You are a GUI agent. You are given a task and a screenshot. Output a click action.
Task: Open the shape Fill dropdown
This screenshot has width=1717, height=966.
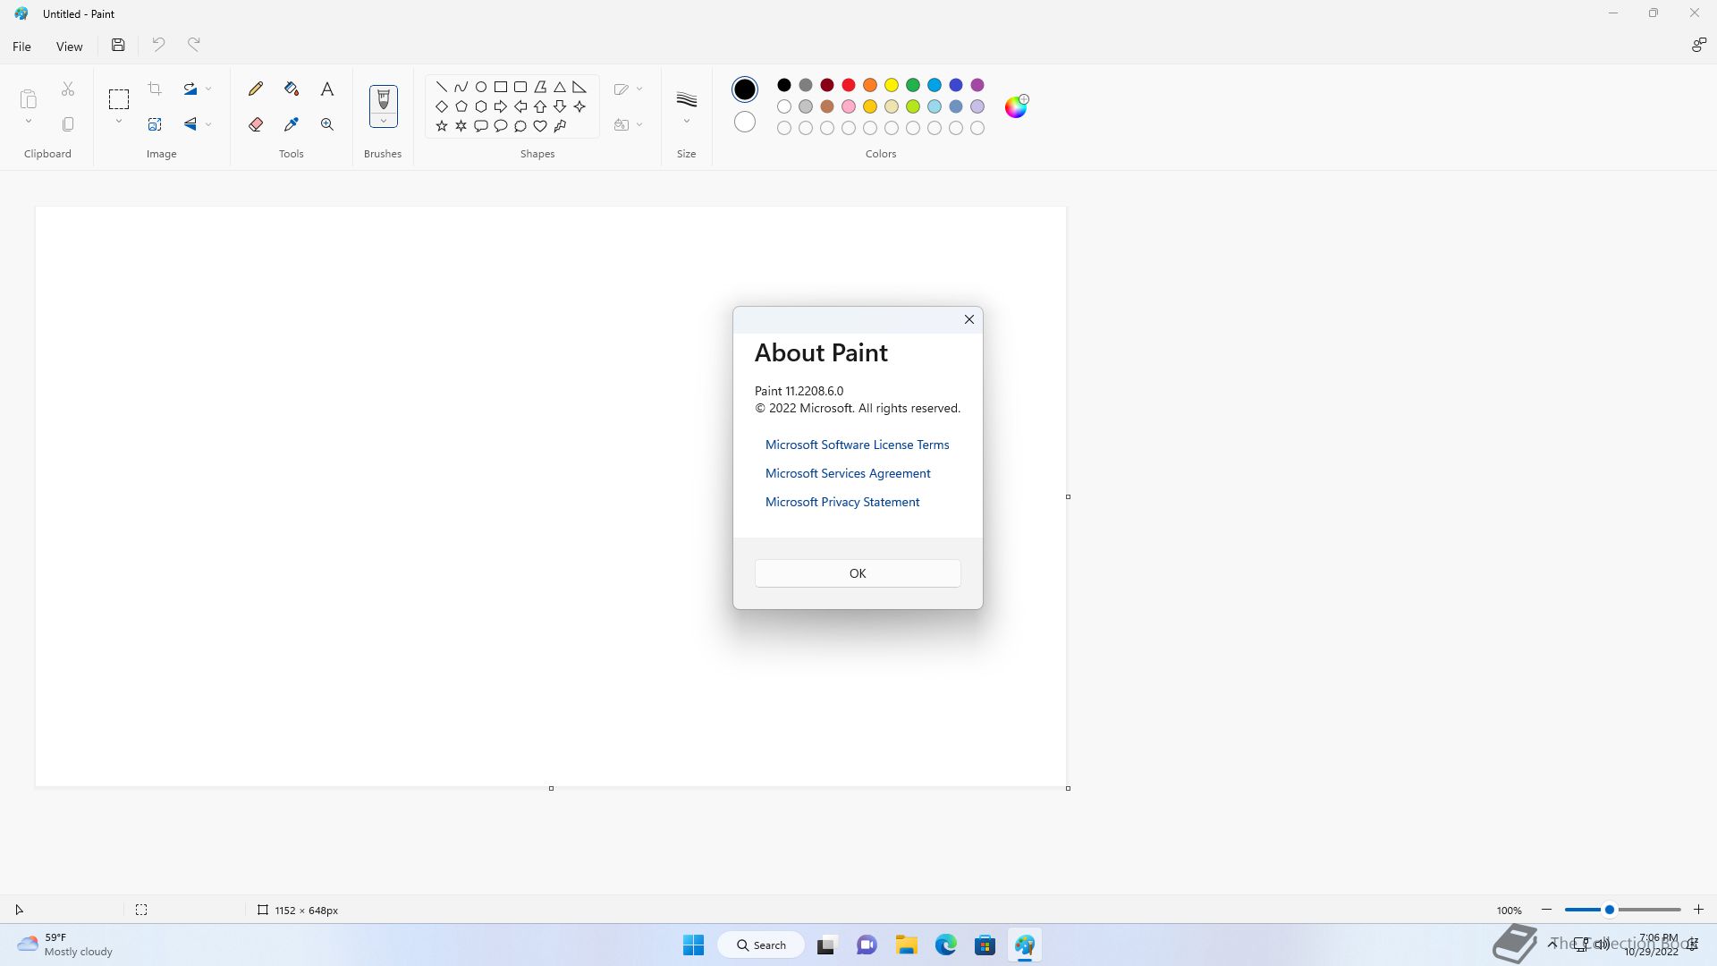pos(629,124)
